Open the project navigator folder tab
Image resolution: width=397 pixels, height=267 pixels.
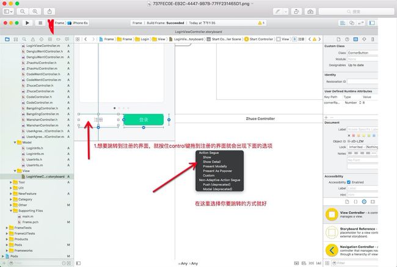click(x=7, y=39)
